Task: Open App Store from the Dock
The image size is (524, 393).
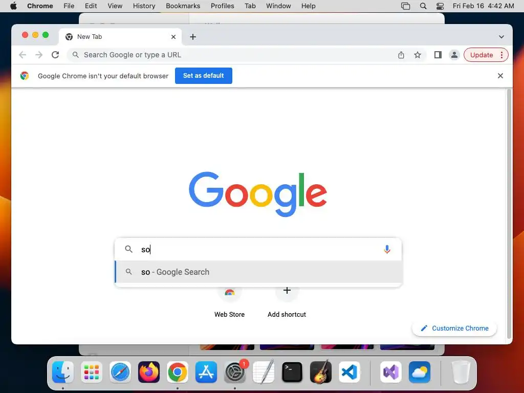Action: 206,372
